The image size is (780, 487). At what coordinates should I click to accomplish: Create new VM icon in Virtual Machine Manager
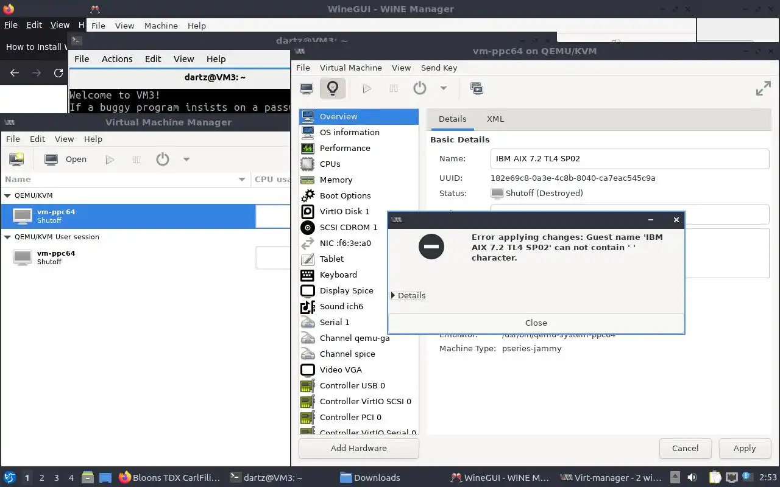pos(16,159)
